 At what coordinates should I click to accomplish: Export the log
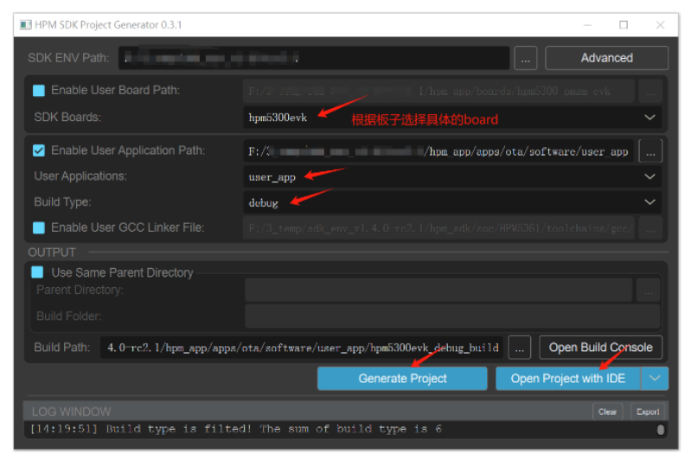tap(648, 412)
